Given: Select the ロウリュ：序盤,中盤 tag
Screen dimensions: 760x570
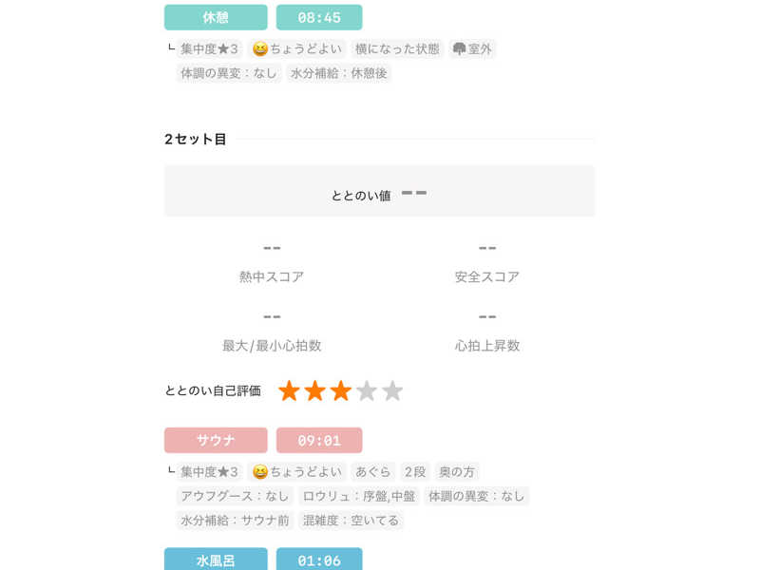Looking at the screenshot, I should pyautogui.click(x=358, y=496).
